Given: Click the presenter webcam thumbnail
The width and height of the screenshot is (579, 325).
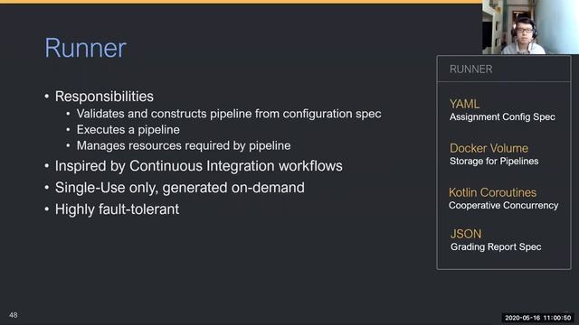Looking at the screenshot, I should pos(530,27).
